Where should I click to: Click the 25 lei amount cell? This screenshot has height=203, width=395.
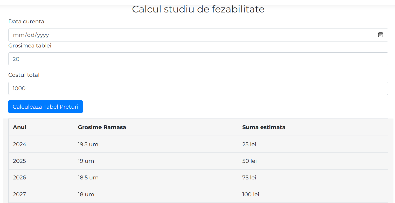(x=249, y=144)
